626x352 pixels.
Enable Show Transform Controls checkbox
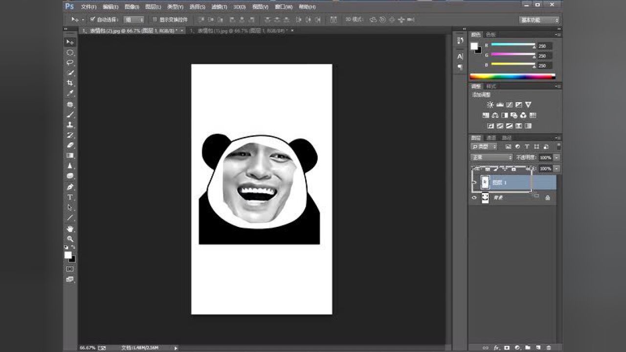(x=155, y=20)
